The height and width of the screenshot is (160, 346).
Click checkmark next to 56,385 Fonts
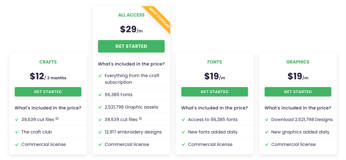100,95
